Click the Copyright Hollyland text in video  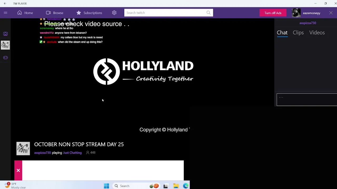coord(165,130)
